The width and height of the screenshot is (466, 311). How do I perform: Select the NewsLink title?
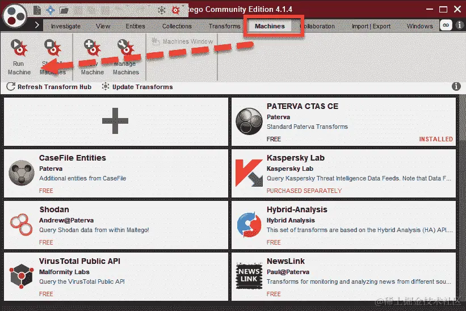coord(286,261)
